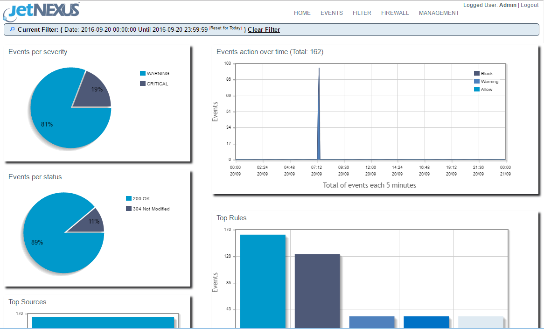The width and height of the screenshot is (544, 329).
Task: Click the fourth bar in Top Rules
Action: pos(426,322)
